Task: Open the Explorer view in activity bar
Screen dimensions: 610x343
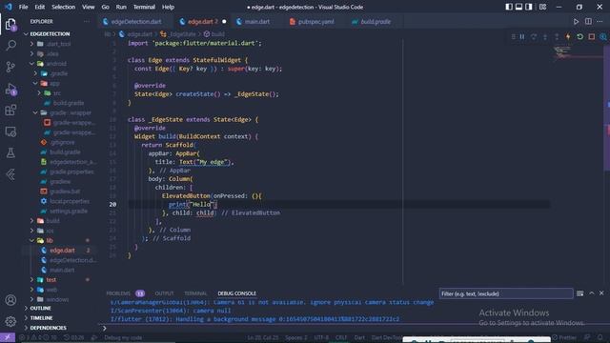Action: coord(10,24)
